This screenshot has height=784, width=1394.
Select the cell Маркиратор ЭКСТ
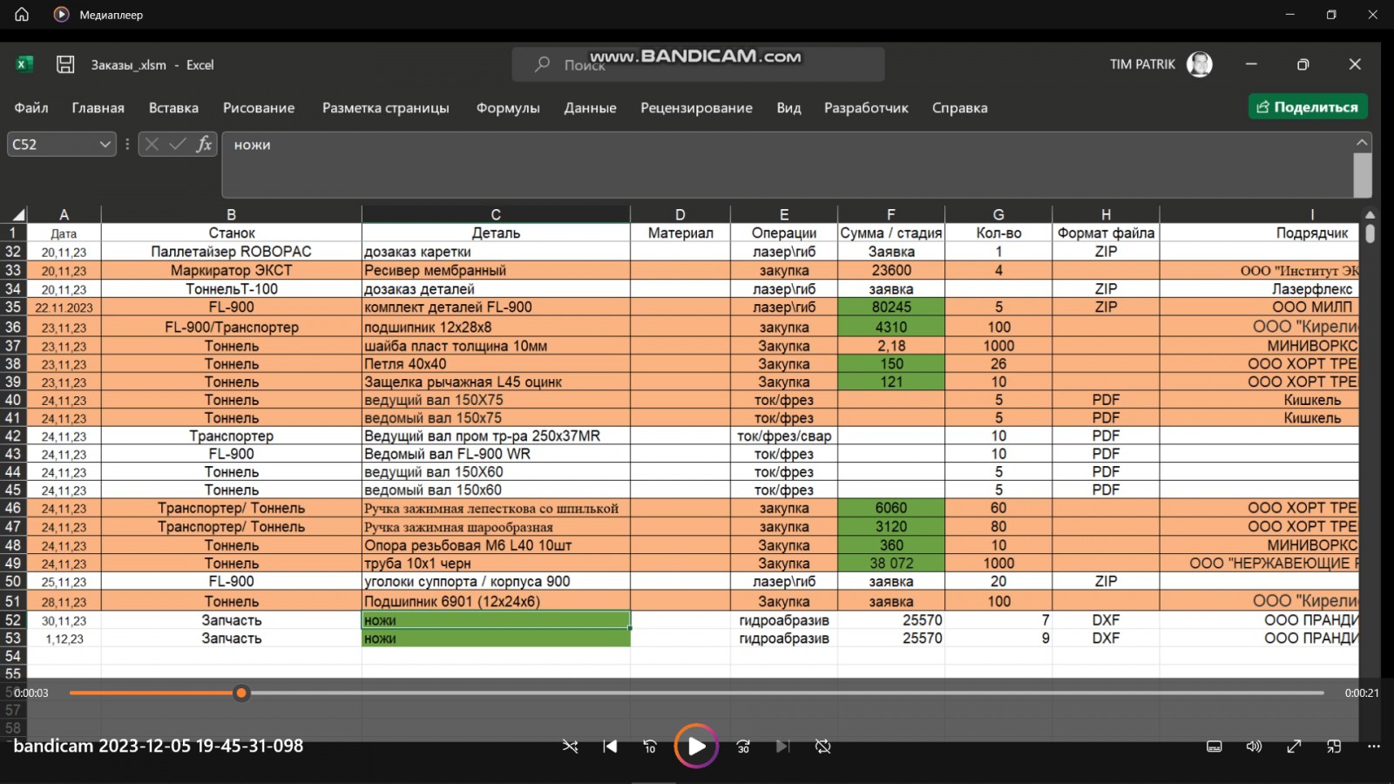click(231, 271)
